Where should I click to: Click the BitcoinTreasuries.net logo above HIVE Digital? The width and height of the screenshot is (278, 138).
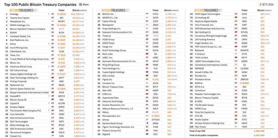(x=208, y=11)
